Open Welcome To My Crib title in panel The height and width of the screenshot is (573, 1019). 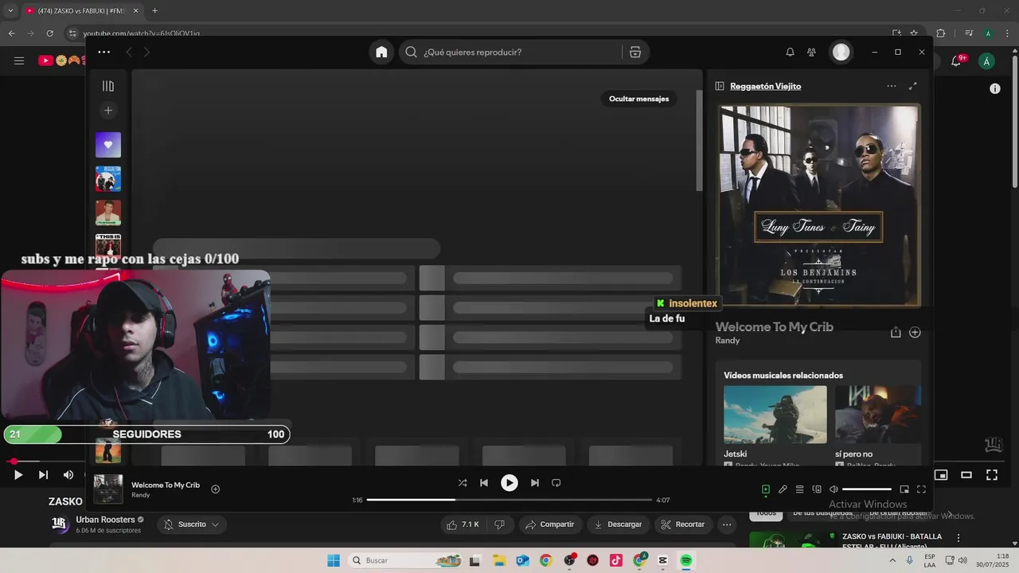(x=775, y=326)
